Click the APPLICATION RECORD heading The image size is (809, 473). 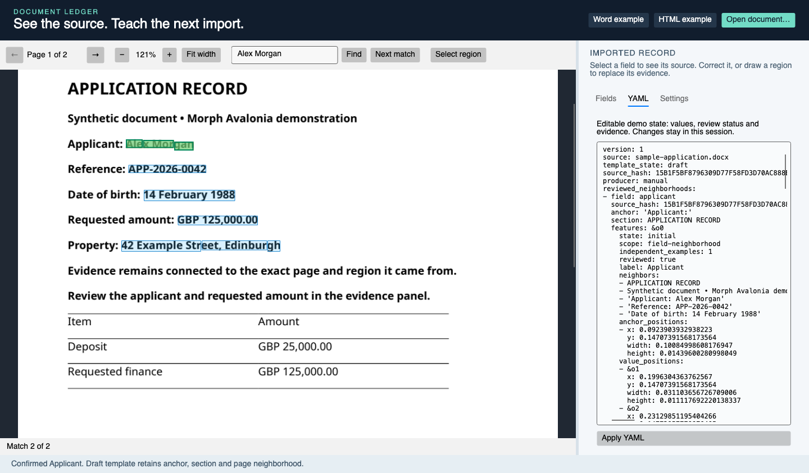click(158, 89)
